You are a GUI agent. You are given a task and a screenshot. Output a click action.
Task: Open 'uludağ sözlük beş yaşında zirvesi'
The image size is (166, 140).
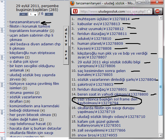click(32, 77)
